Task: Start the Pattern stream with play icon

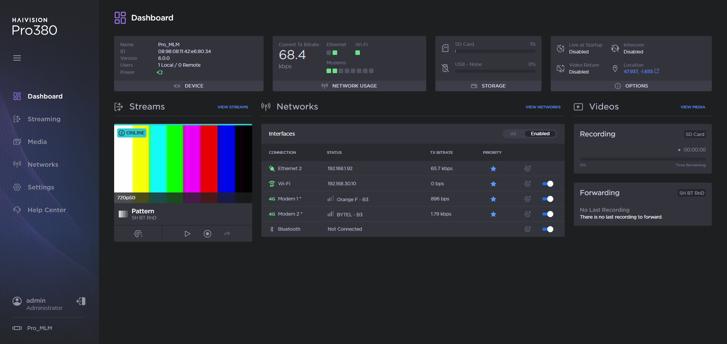Action: coord(187,234)
